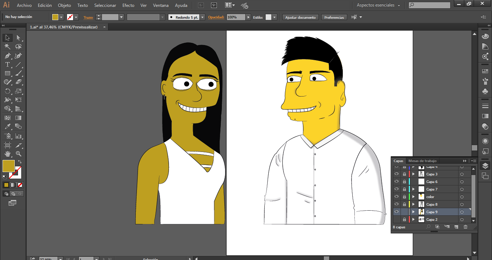Open the Aspectos esenciales workspace dropdown
This screenshot has width=492, height=260.
tap(378, 5)
